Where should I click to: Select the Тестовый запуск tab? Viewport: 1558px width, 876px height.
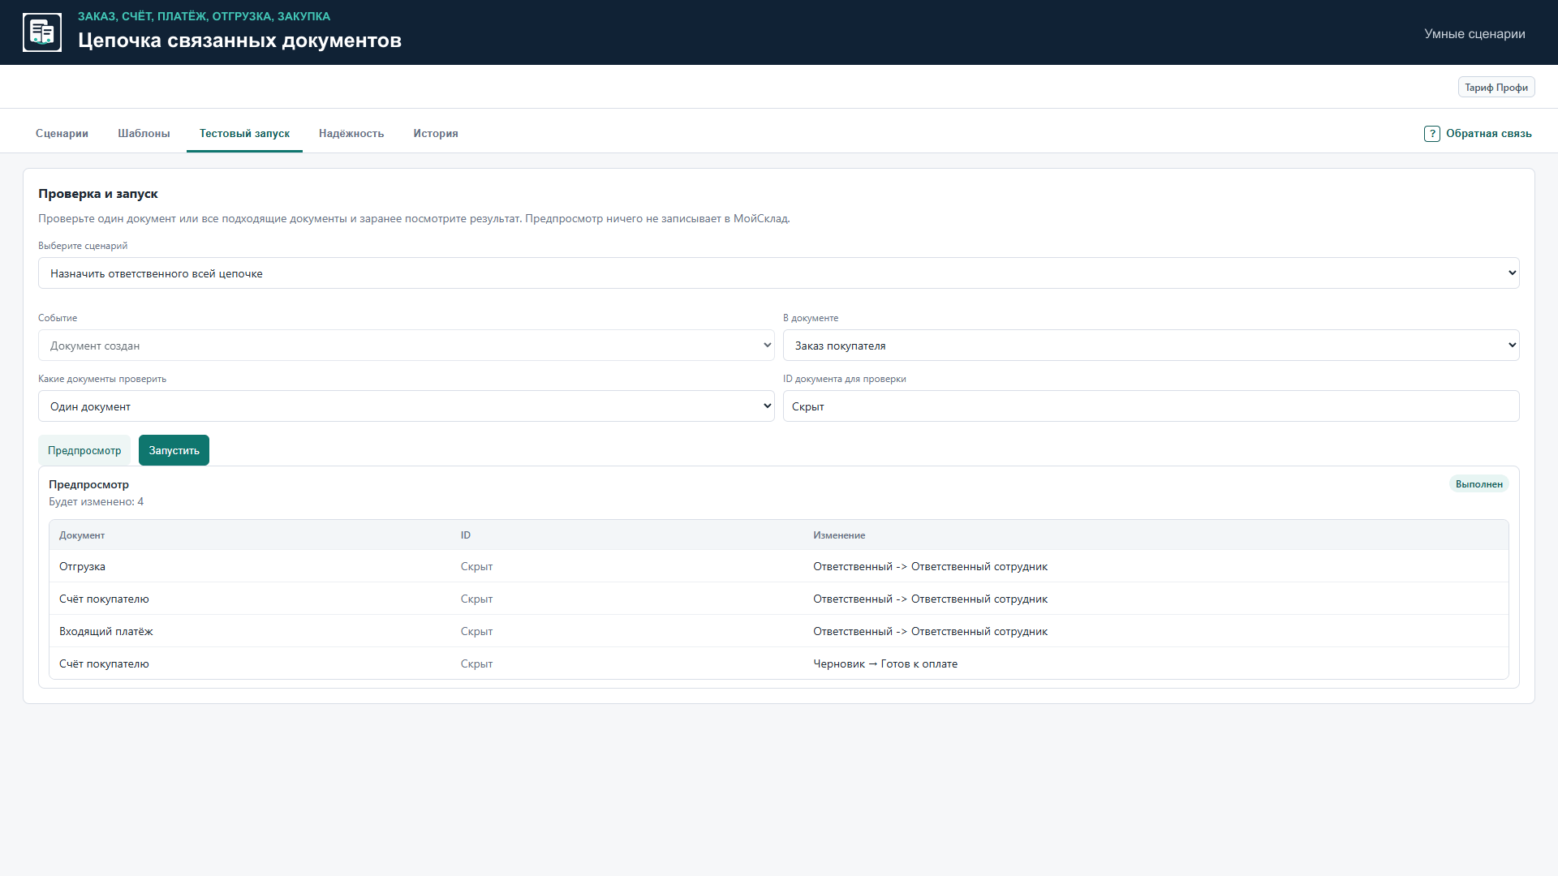(244, 134)
